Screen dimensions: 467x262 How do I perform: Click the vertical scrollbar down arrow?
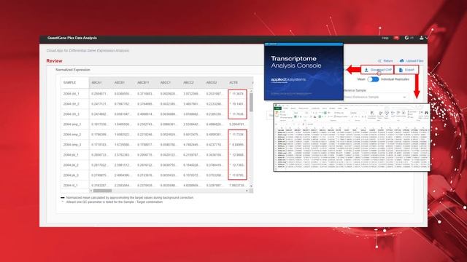click(x=251, y=186)
